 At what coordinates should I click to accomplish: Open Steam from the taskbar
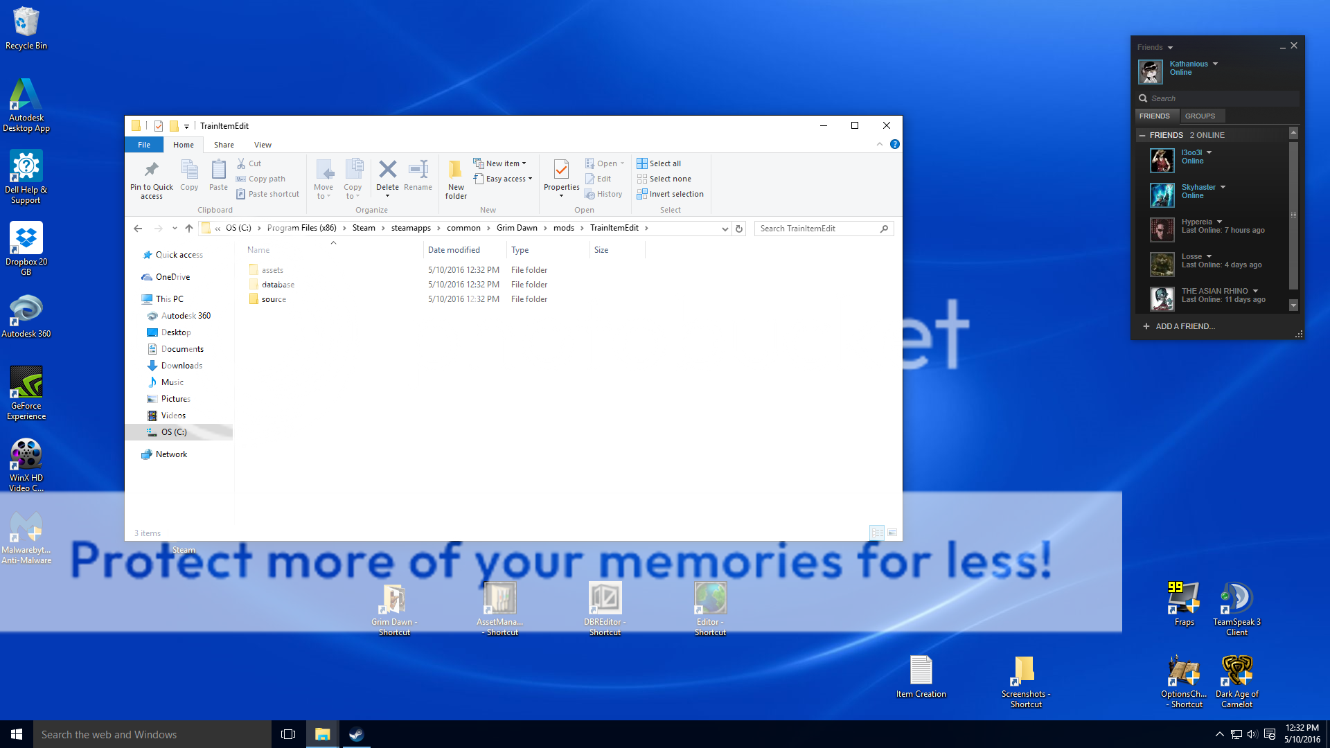click(x=356, y=734)
